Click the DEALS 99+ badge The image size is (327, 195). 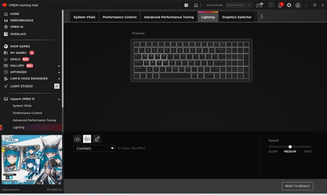(26, 59)
